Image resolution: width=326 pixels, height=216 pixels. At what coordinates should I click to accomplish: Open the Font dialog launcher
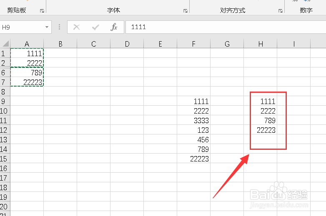click(x=186, y=11)
